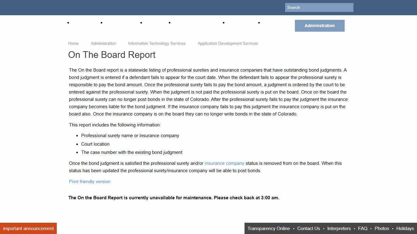Select Information Technology Services in the breadcrumb
The height and width of the screenshot is (234, 417).
tap(157, 44)
